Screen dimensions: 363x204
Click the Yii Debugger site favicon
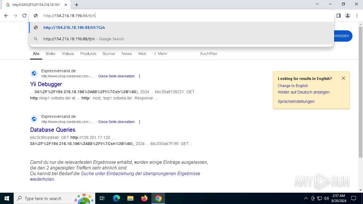click(34, 73)
